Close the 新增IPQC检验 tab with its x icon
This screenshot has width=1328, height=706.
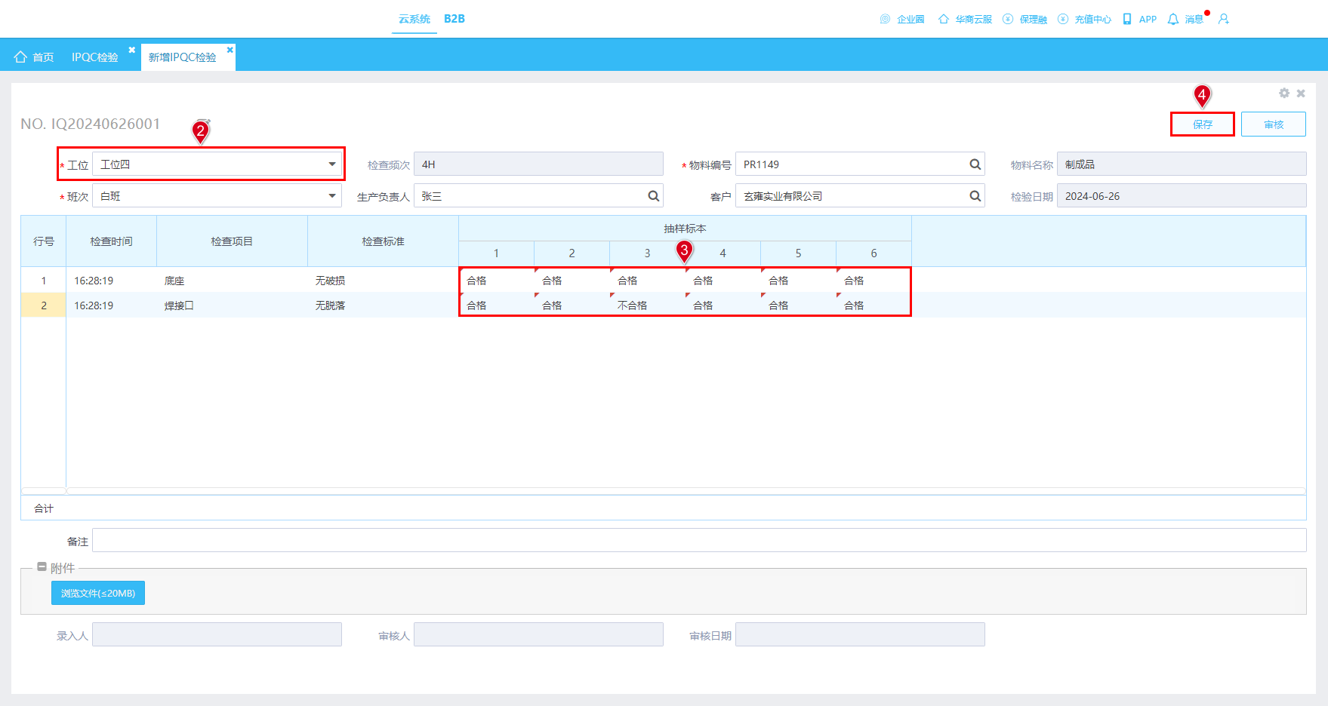[230, 50]
